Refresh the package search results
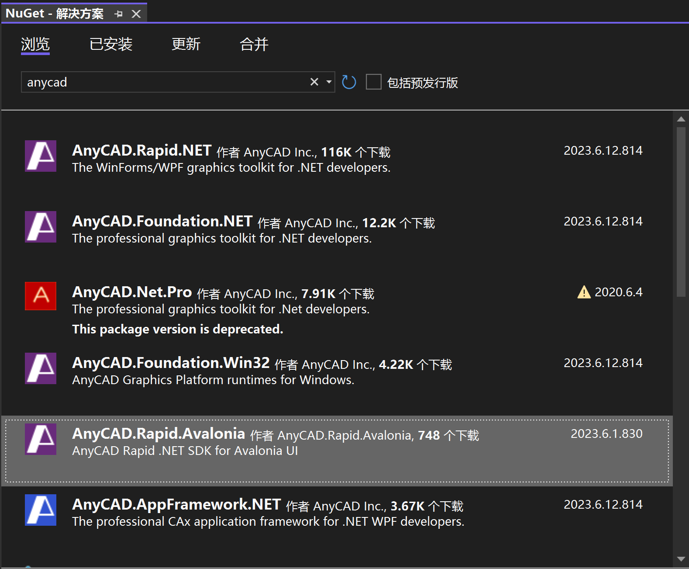This screenshot has height=569, width=689. [x=349, y=82]
